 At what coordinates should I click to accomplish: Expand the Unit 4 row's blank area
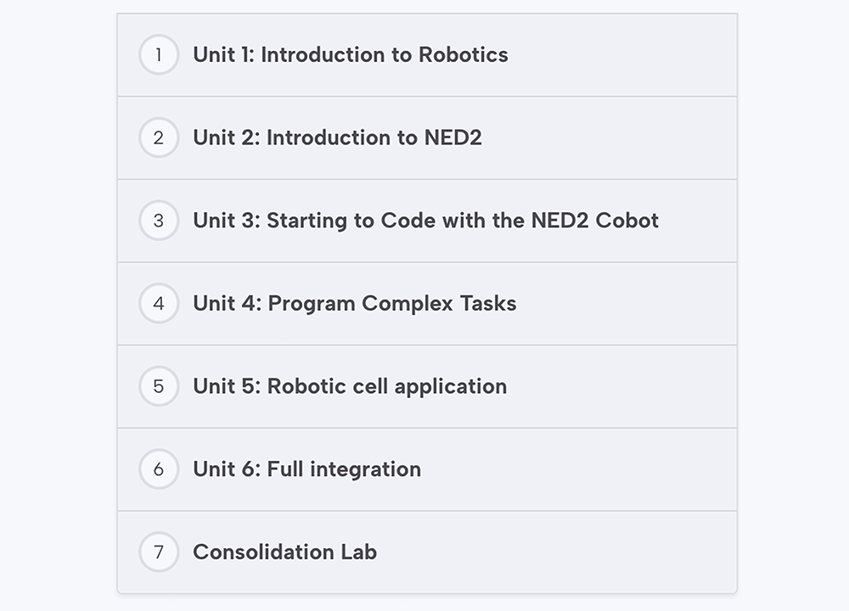click(x=627, y=303)
